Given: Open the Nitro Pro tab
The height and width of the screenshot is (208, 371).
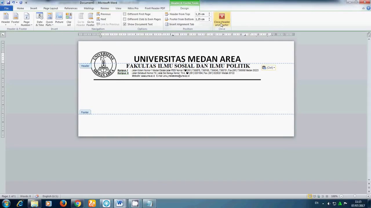Looking at the screenshot, I should [x=133, y=8].
